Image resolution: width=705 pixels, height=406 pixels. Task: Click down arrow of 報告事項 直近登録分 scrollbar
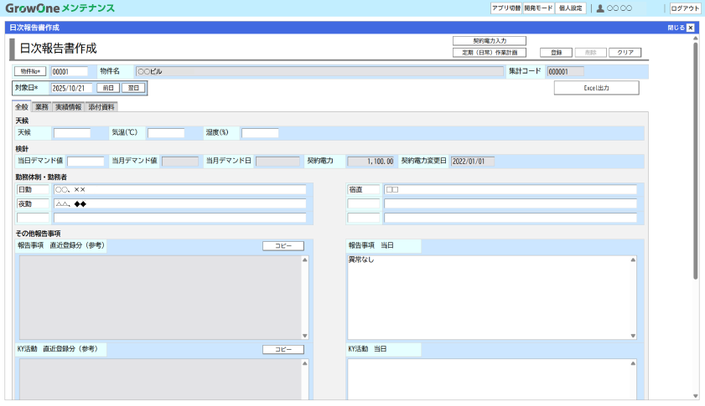(305, 336)
